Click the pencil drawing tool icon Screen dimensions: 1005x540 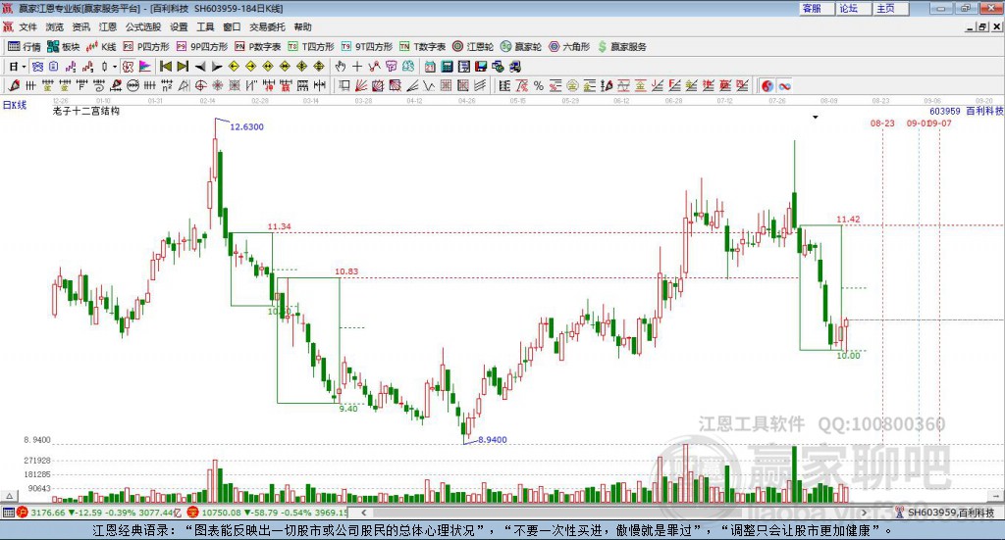pos(14,85)
